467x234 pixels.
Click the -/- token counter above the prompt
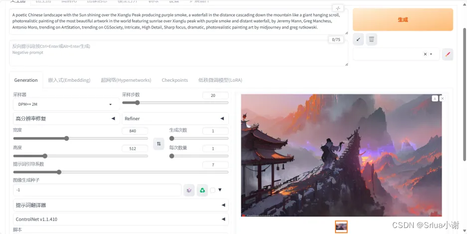[338, 8]
